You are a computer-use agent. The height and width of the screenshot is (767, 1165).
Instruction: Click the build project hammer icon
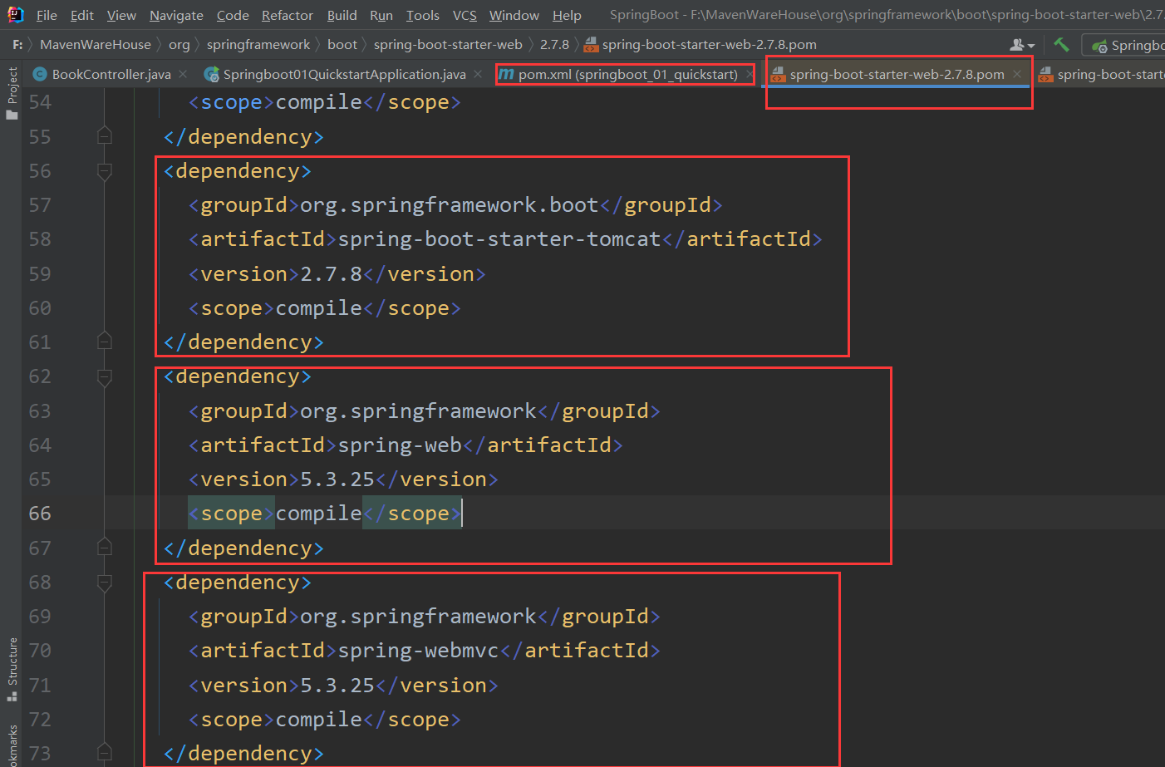coord(1061,44)
